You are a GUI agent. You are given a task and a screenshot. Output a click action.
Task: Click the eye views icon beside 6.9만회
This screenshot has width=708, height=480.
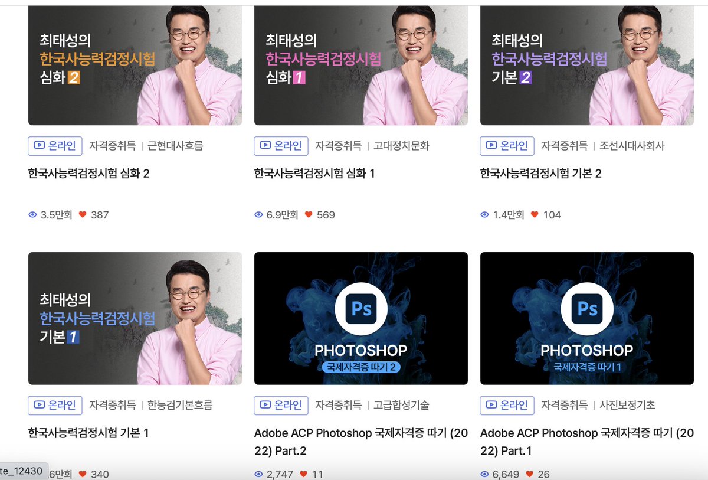click(x=258, y=215)
